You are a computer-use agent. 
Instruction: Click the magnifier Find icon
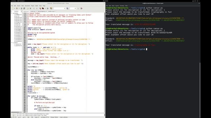point(67,9)
